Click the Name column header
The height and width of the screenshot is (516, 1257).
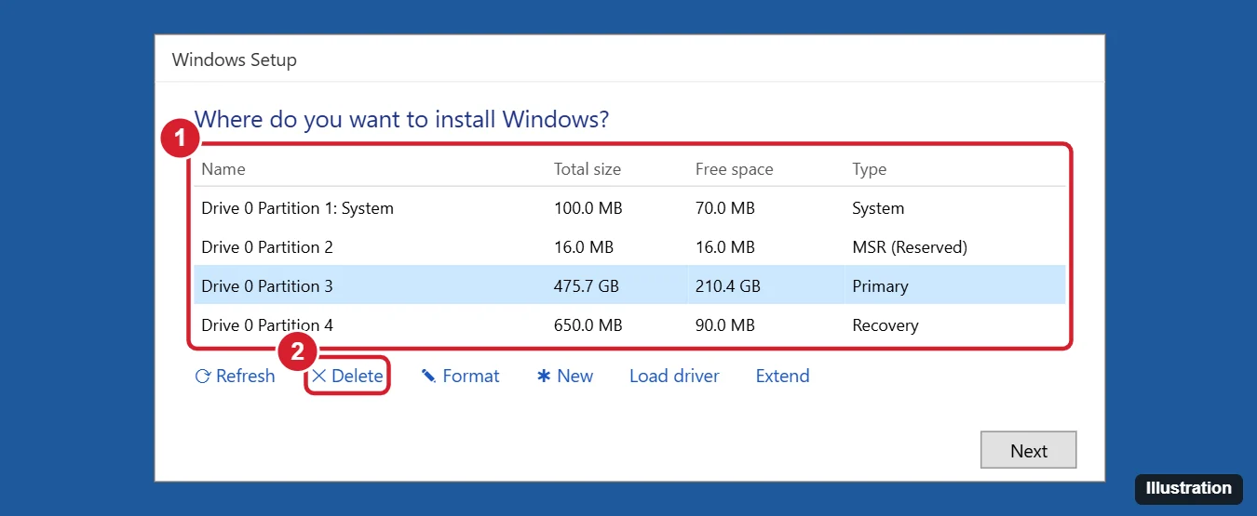click(x=223, y=169)
